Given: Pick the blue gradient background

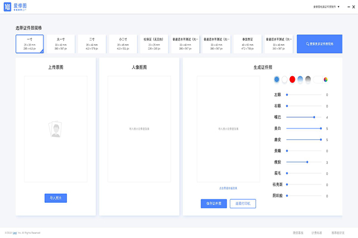Looking at the screenshot, I should click(x=300, y=79).
